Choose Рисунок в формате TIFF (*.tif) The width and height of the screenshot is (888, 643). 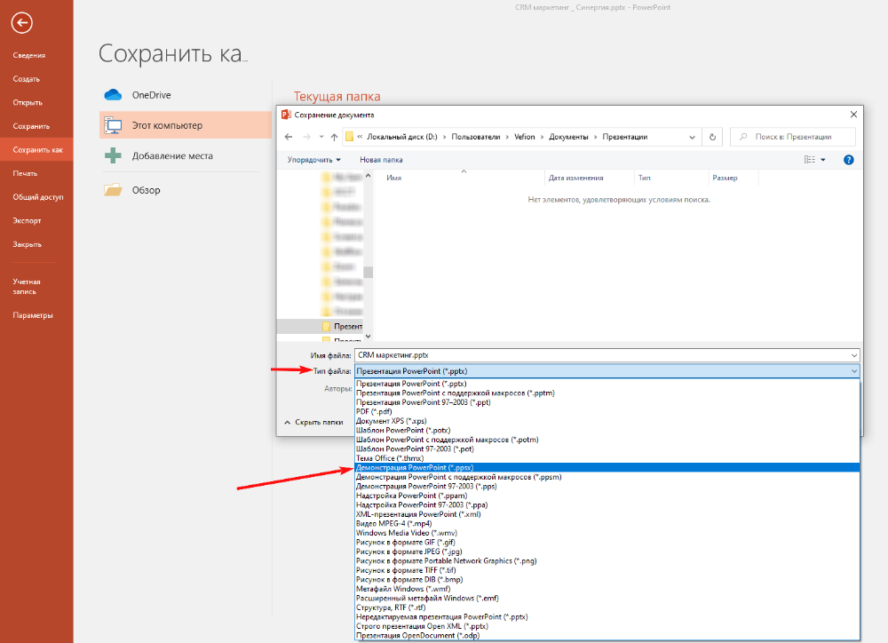607,570
